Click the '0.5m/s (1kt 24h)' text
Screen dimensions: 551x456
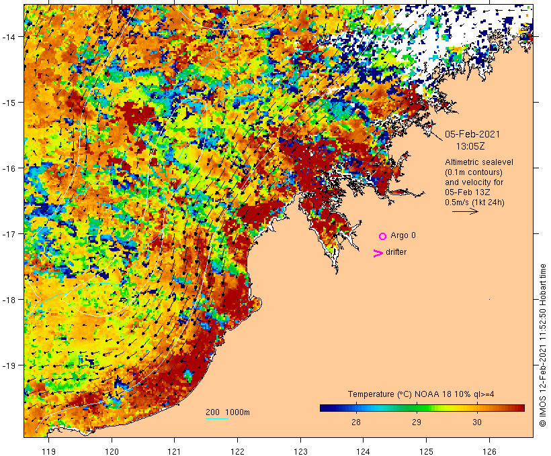click(474, 203)
